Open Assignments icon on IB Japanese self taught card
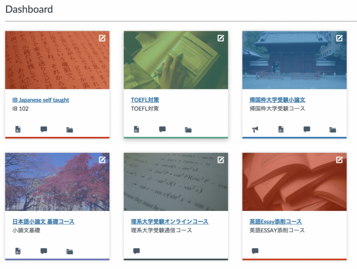This screenshot has height=269, width=357. coord(18,130)
